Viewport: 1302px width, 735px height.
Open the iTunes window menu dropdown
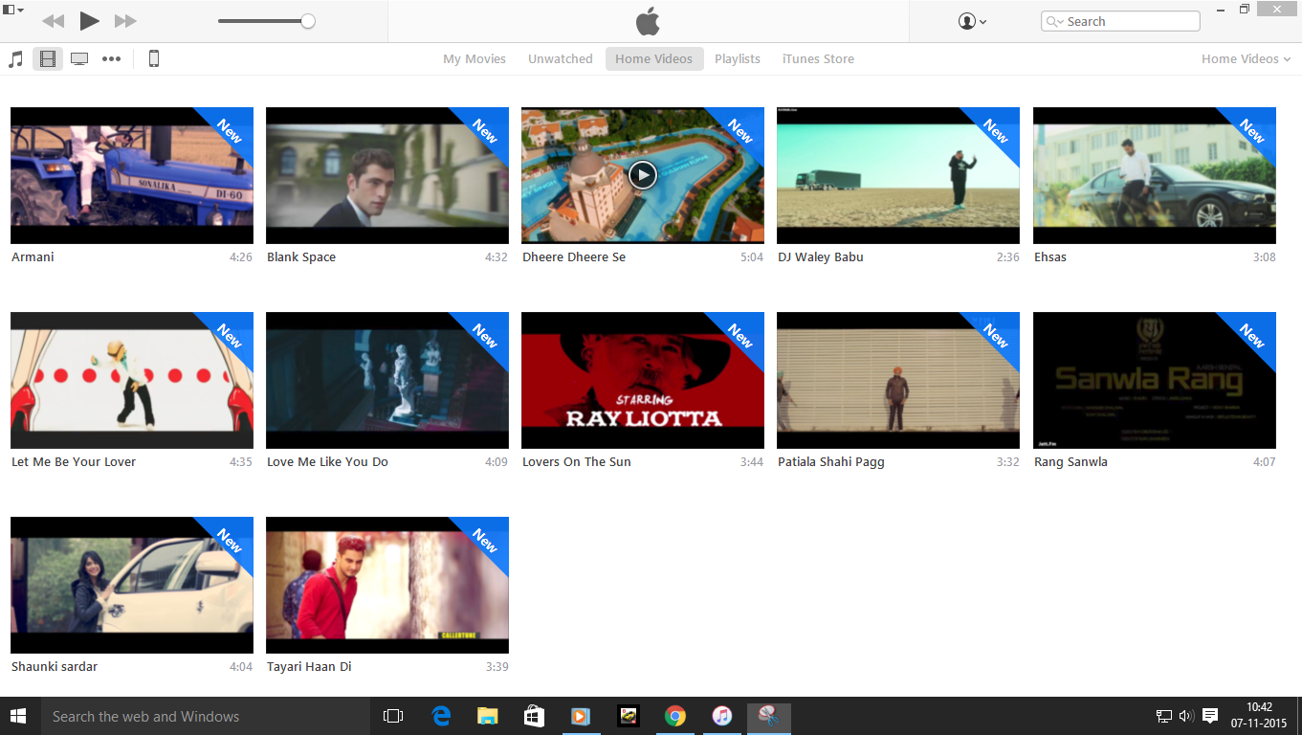click(x=13, y=10)
